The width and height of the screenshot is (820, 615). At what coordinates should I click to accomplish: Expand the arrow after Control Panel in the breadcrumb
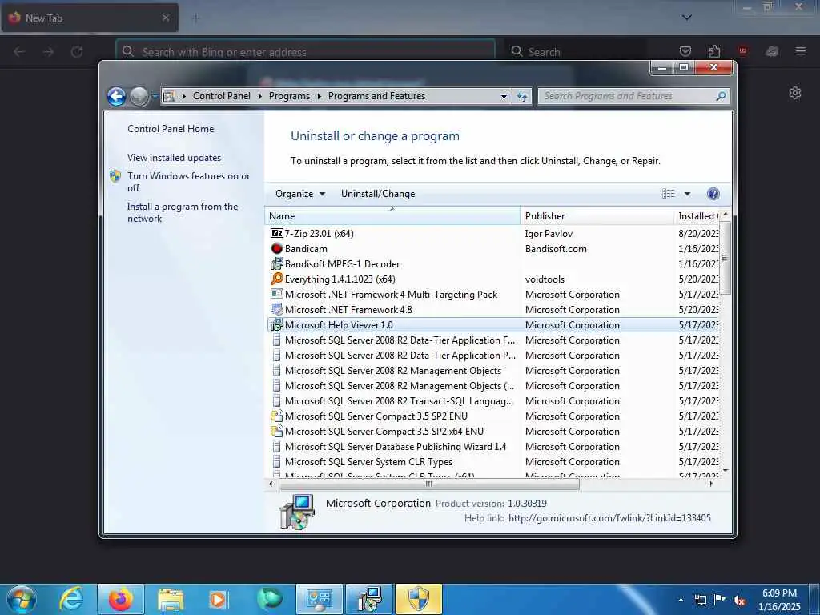(x=260, y=96)
